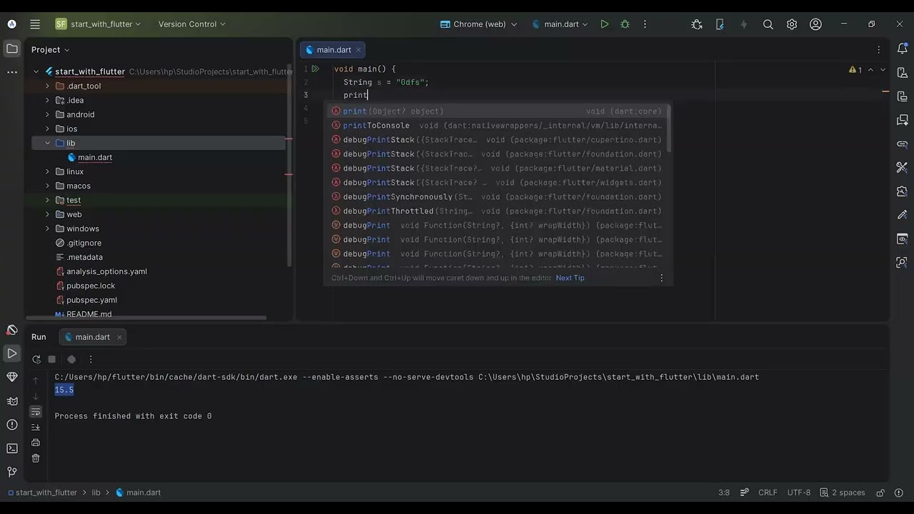Open the Run tool window icon
The width and height of the screenshot is (914, 514).
point(12,353)
